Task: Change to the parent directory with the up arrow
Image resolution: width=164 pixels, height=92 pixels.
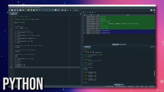Action: [154, 10]
